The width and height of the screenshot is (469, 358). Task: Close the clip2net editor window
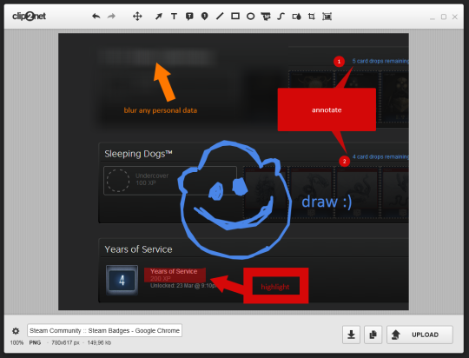pyautogui.click(x=455, y=17)
